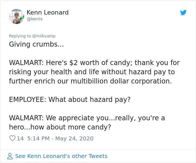
Task: Click the 'Replying to' label text
Action: pyautogui.click(x=20, y=36)
